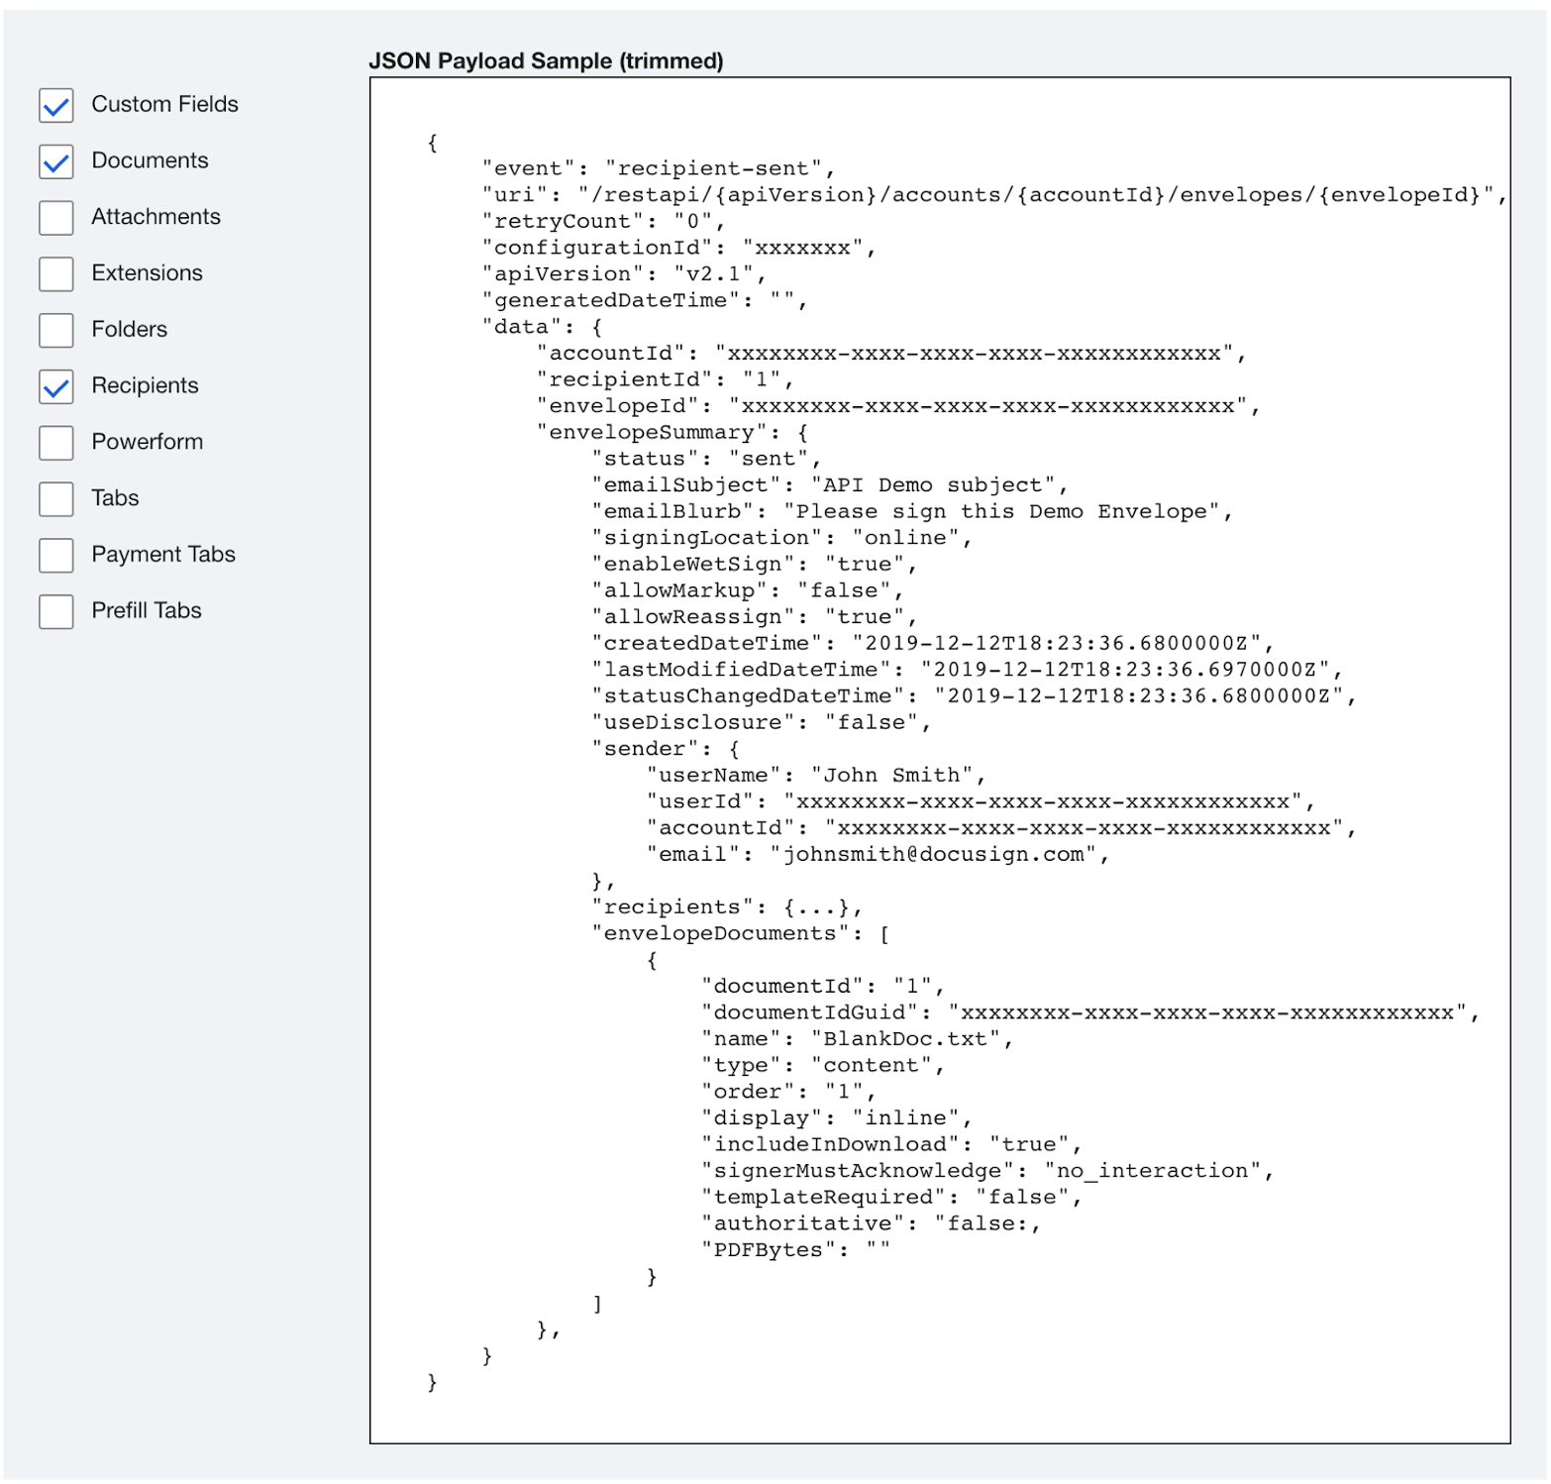Image resolution: width=1551 pixels, height=1484 pixels.
Task: Uncheck the Custom Fields checkbox
Action: 55,105
